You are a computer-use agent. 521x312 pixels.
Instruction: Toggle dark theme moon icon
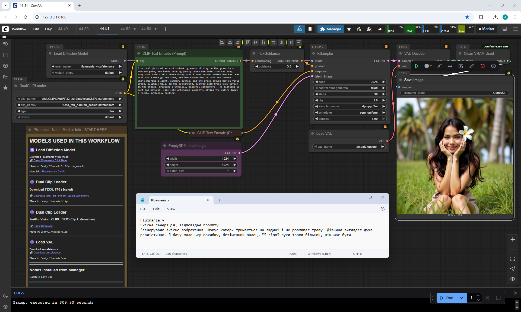coord(5,296)
